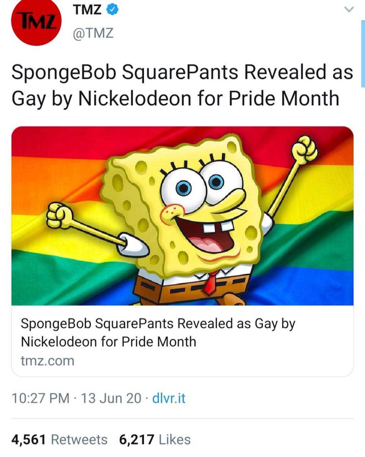Click the @TMZ handle
The height and width of the screenshot is (457, 365).
[93, 33]
